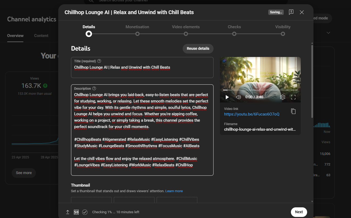Click into the Title text field

[142, 67]
